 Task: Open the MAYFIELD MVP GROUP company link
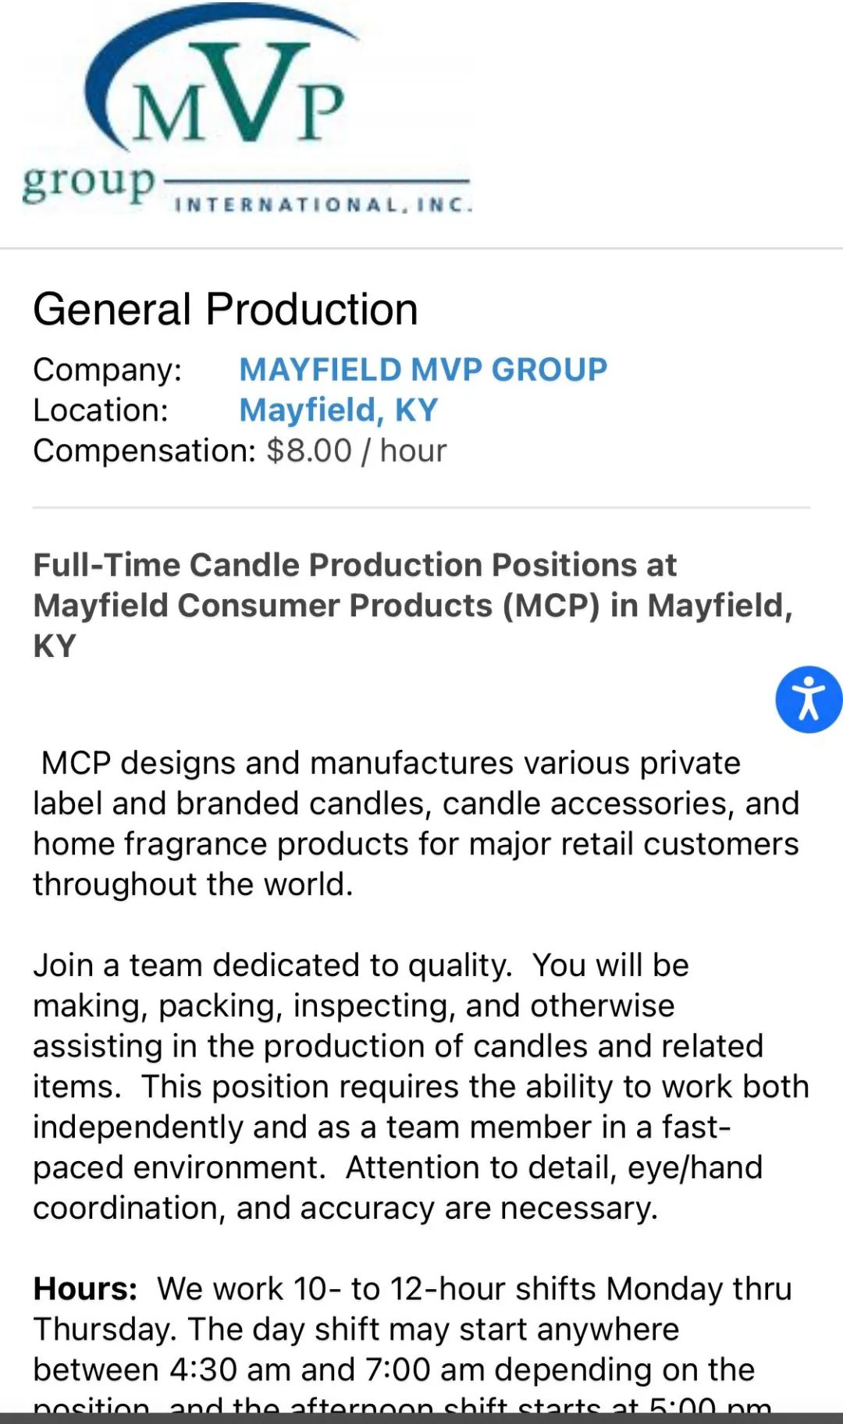pyautogui.click(x=423, y=369)
